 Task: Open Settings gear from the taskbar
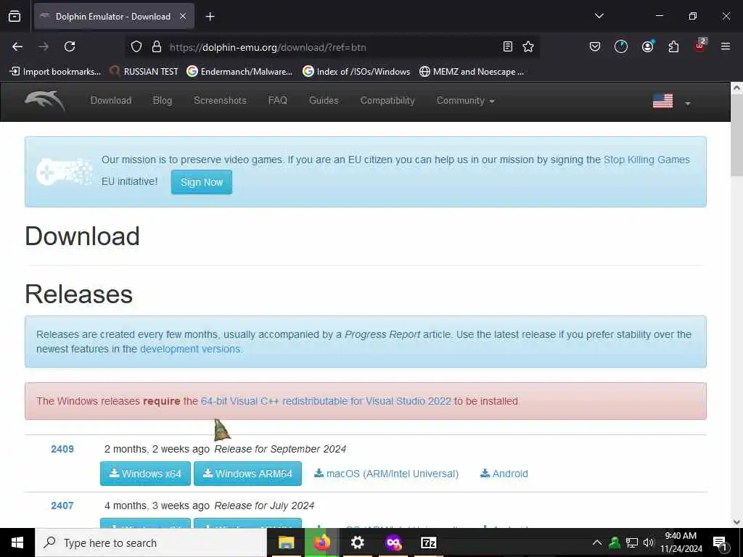(357, 542)
